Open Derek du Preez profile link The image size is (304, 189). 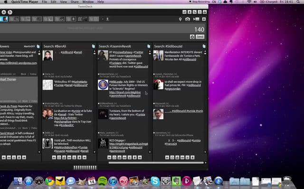pyautogui.click(x=8, y=106)
